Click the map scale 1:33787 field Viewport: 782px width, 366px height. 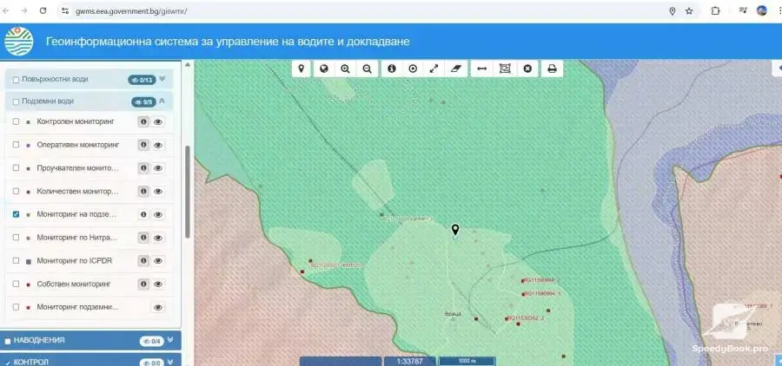point(410,362)
